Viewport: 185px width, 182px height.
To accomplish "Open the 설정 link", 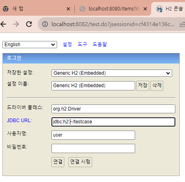I will 67,44.
